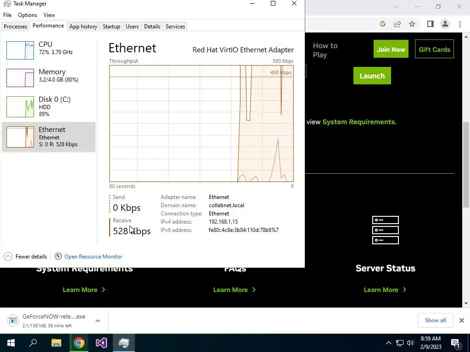The height and width of the screenshot is (352, 470).
Task: Click the scrollbar down arrow in Chrome
Action: point(466,303)
